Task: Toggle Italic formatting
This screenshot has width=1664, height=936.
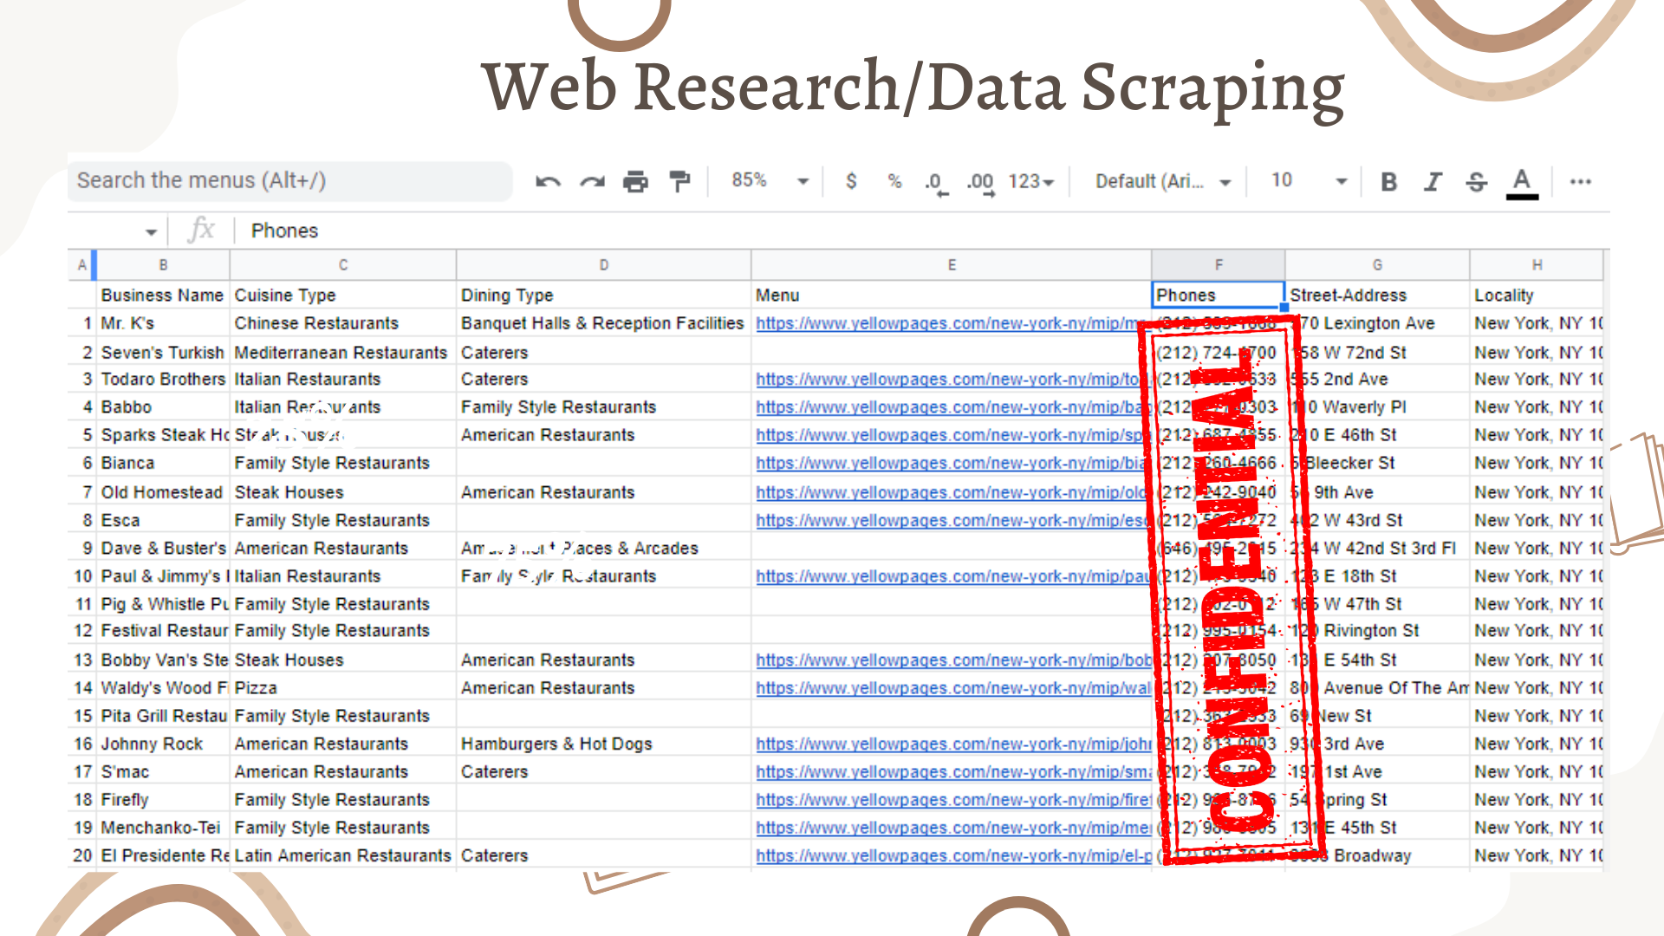Action: click(x=1433, y=181)
